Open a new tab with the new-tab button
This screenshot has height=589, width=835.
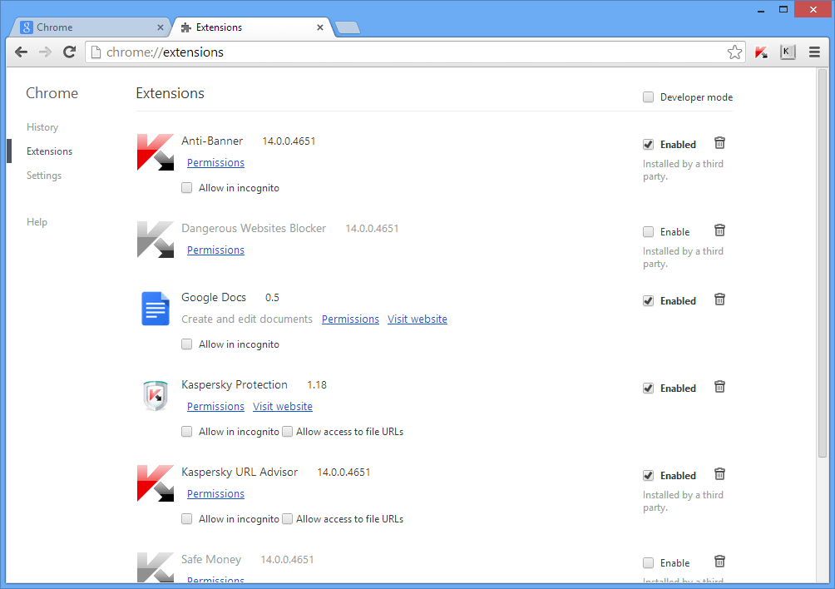tap(348, 27)
